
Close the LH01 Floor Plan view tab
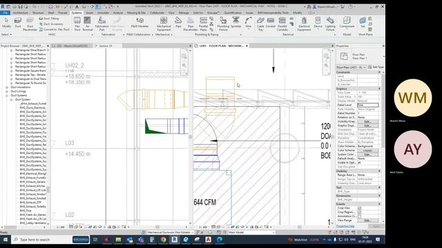coord(247,46)
